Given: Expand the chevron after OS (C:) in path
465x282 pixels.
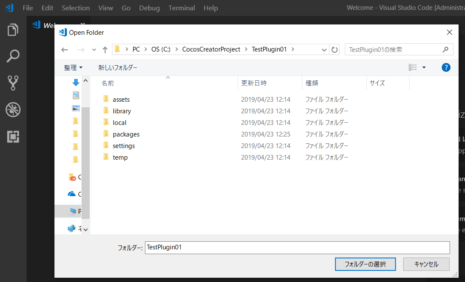Looking at the screenshot, I should 176,49.
